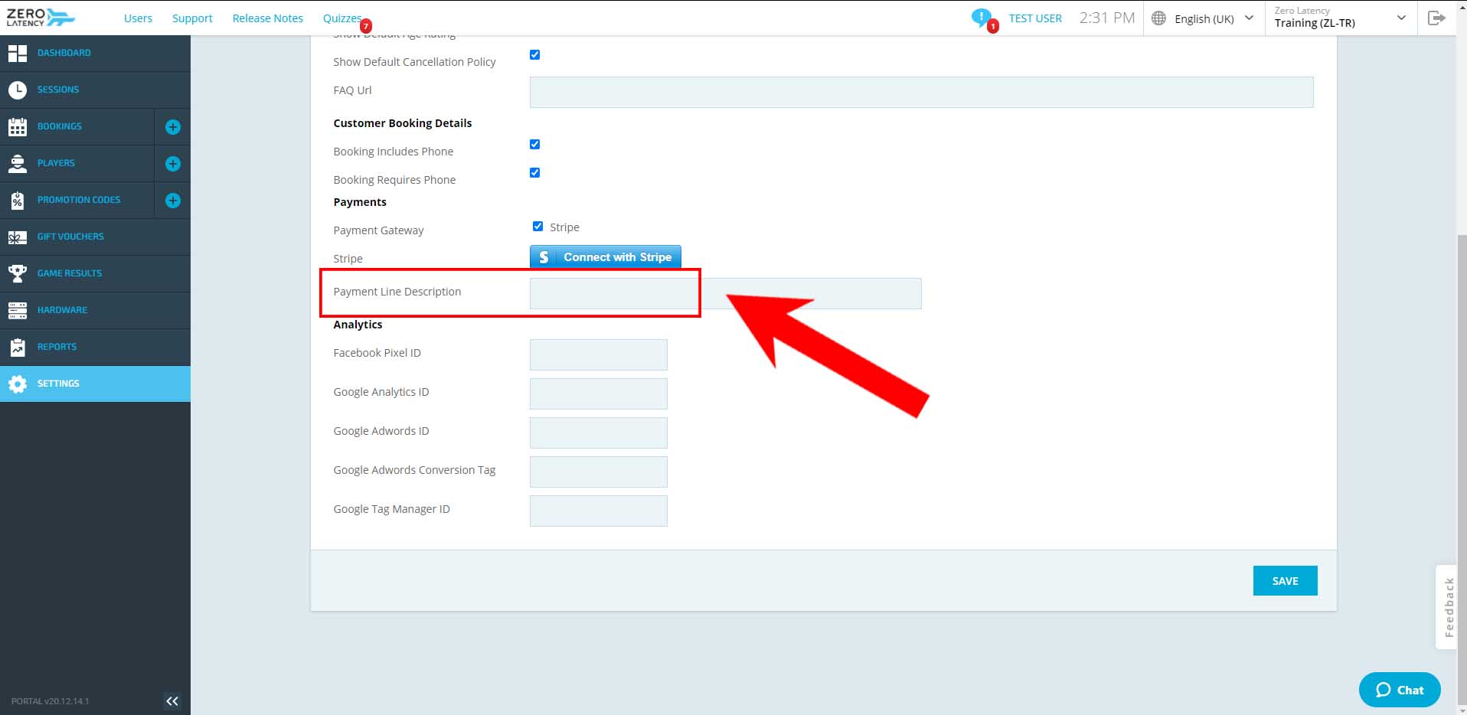This screenshot has height=715, width=1467.
Task: Click the logout icon
Action: point(1436,18)
